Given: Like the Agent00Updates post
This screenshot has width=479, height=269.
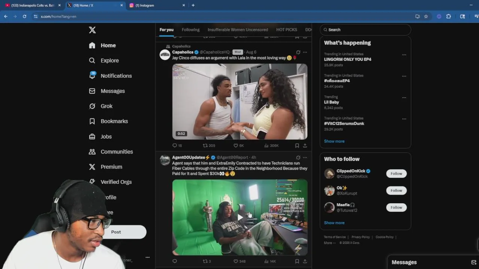Looking at the screenshot, I should (x=239, y=261).
